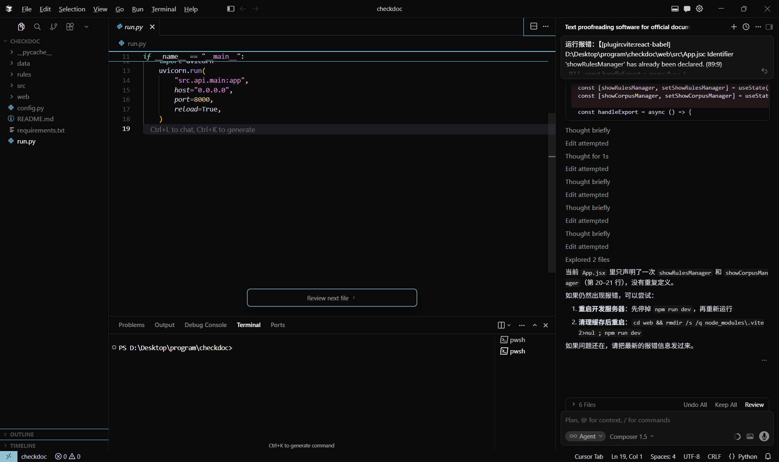Open the Source Control branch icon
This screenshot has width=779, height=462.
[54, 27]
